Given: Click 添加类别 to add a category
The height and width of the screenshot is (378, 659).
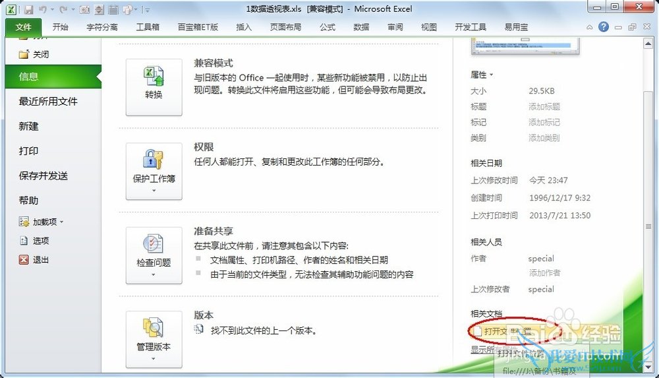Looking at the screenshot, I should pos(544,138).
